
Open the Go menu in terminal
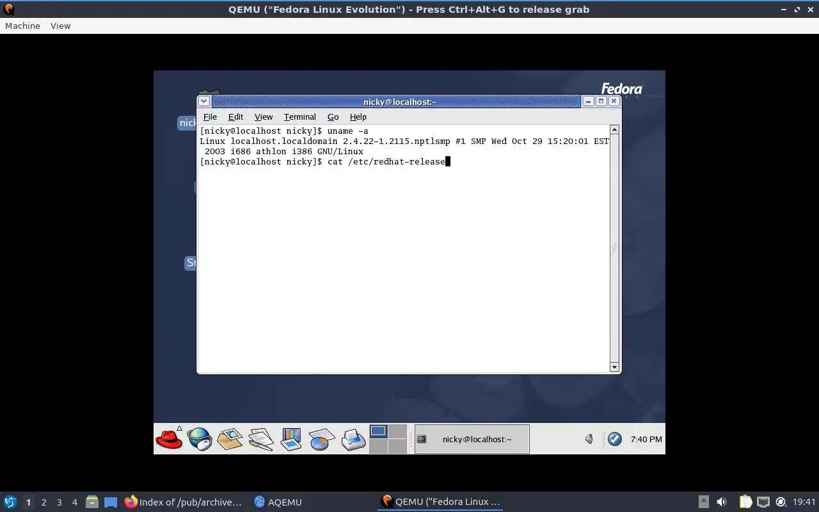333,116
